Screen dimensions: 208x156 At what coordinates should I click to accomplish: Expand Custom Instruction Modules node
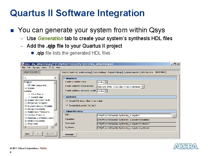(x=26, y=106)
